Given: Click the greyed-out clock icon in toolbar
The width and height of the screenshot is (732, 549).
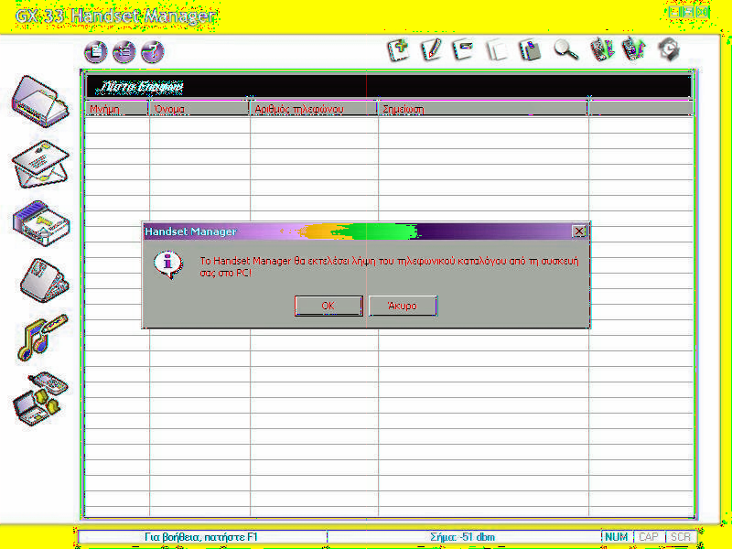Looking at the screenshot, I should pos(669,50).
